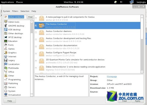Check the 2D Quantum Monte Carlo simulator checkbox
The image size is (147, 105).
(x=36, y=61)
